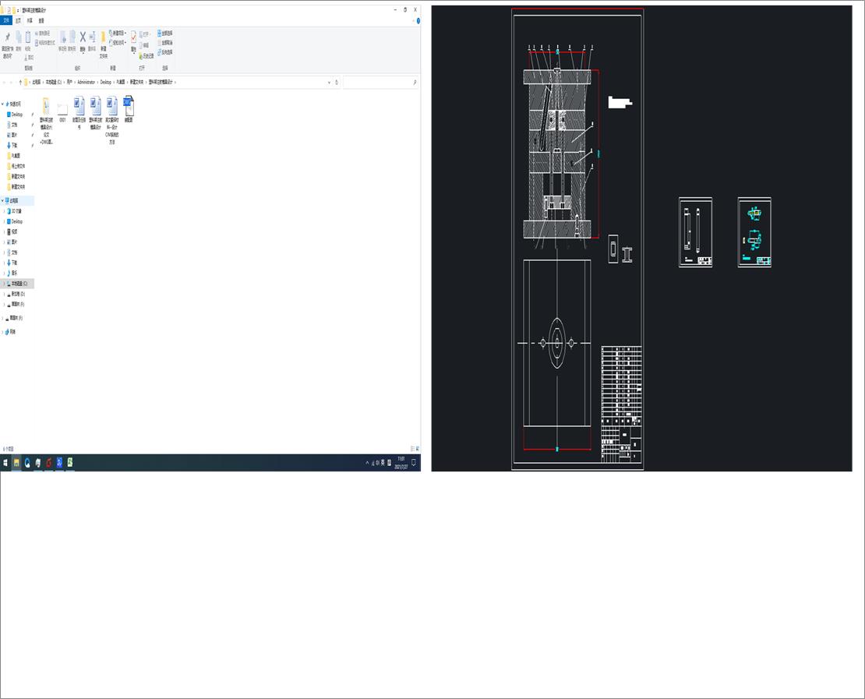
Task: Click the help question mark icon
Action: [x=418, y=21]
